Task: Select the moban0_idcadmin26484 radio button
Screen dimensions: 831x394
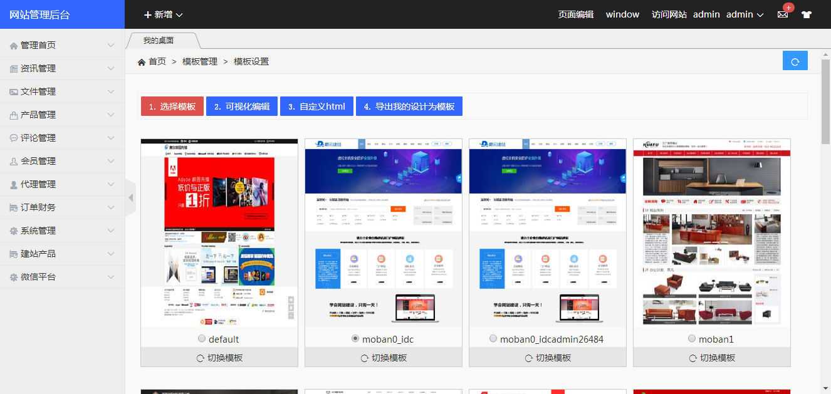Action: coord(493,338)
